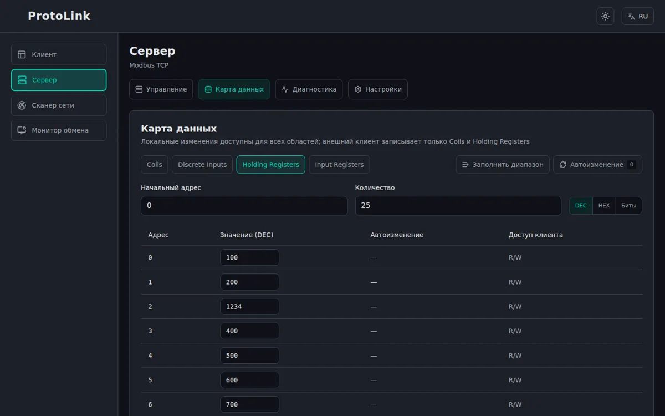This screenshot has width=665, height=416.
Task: Open the Настройки tab
Action: coord(378,89)
